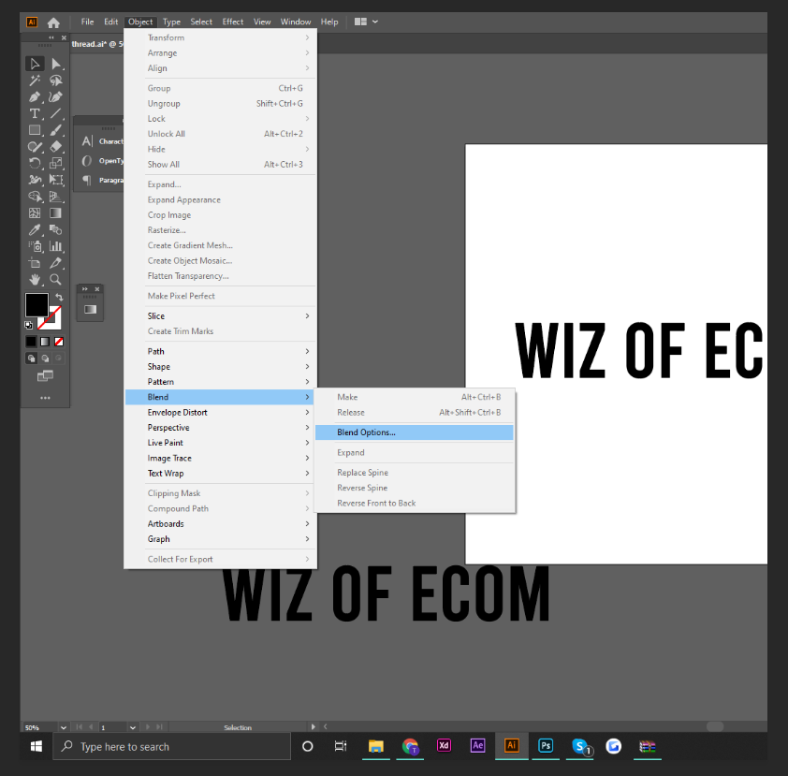
Task: Launch Photoshop from the taskbar
Action: point(546,746)
